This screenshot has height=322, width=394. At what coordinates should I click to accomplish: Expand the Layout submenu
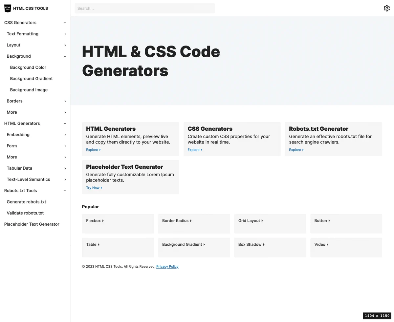point(65,45)
